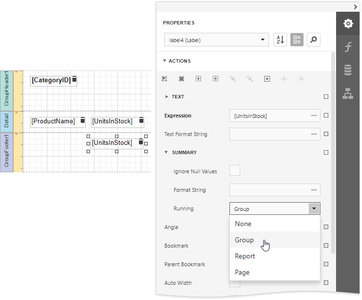Click the square marker beside Expression field
This screenshot has height=300, width=362.
(326, 116)
